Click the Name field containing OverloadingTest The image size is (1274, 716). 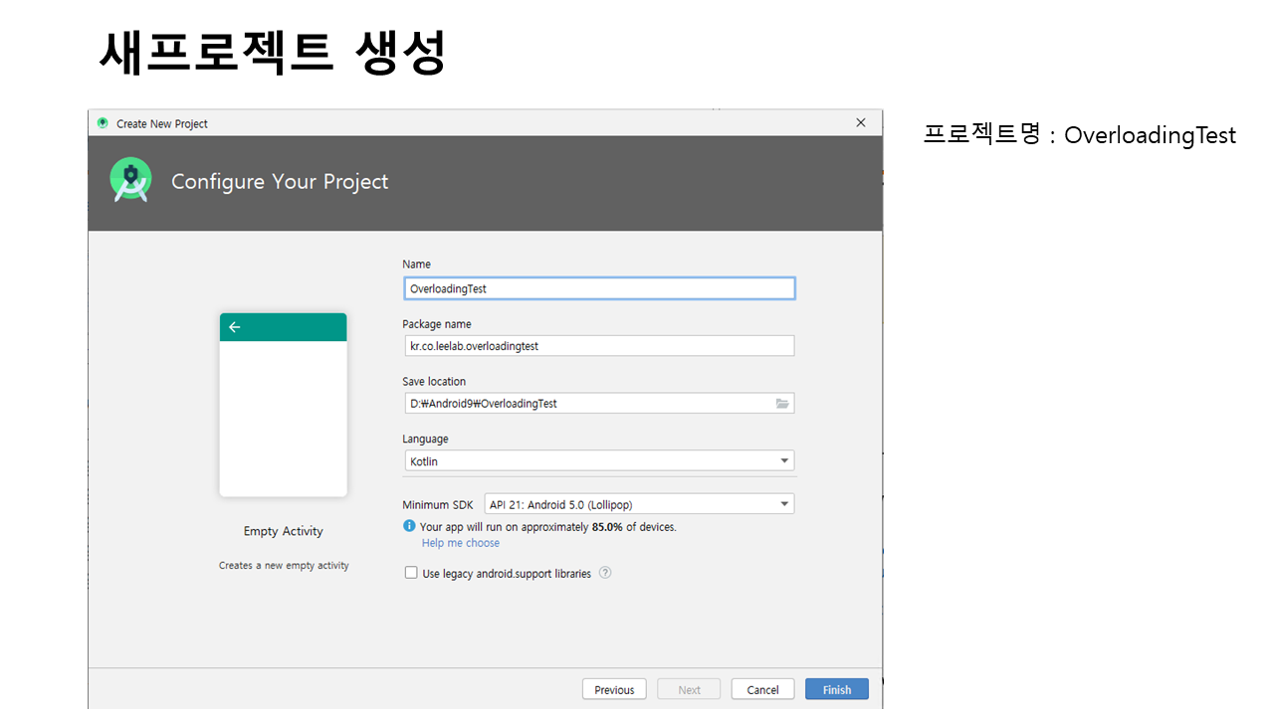point(597,288)
